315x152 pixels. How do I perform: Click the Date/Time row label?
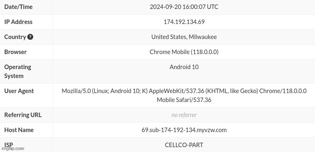18,7
